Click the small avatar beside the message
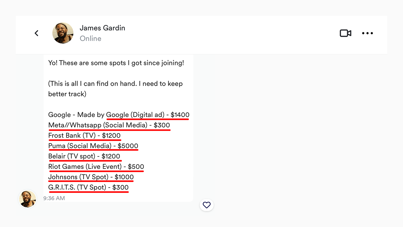Image resolution: width=403 pixels, height=227 pixels. (x=28, y=199)
